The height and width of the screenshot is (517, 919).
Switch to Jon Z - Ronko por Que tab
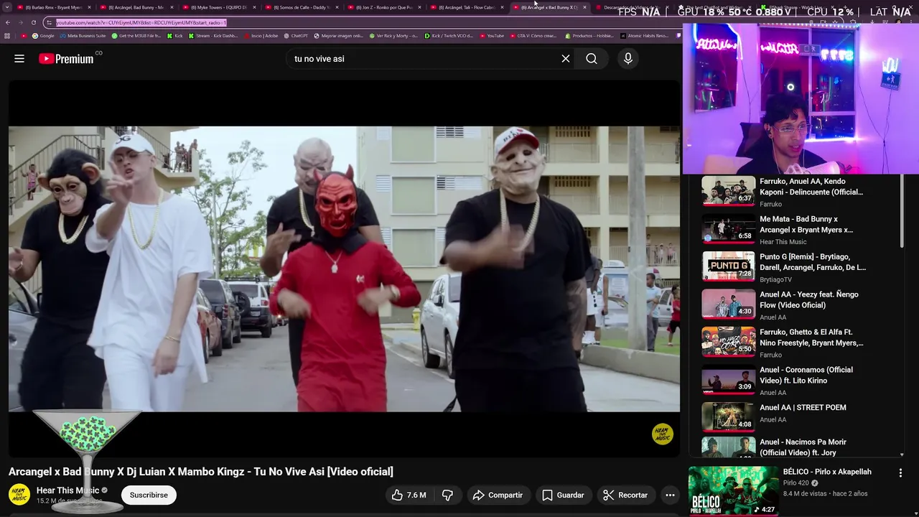tap(383, 7)
